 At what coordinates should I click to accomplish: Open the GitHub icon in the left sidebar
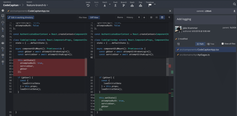[3, 36]
